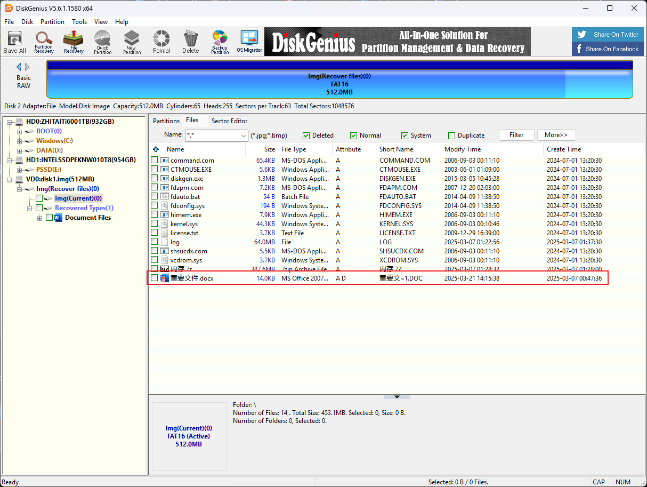Open the Partition menu
The height and width of the screenshot is (487, 647).
coord(52,22)
